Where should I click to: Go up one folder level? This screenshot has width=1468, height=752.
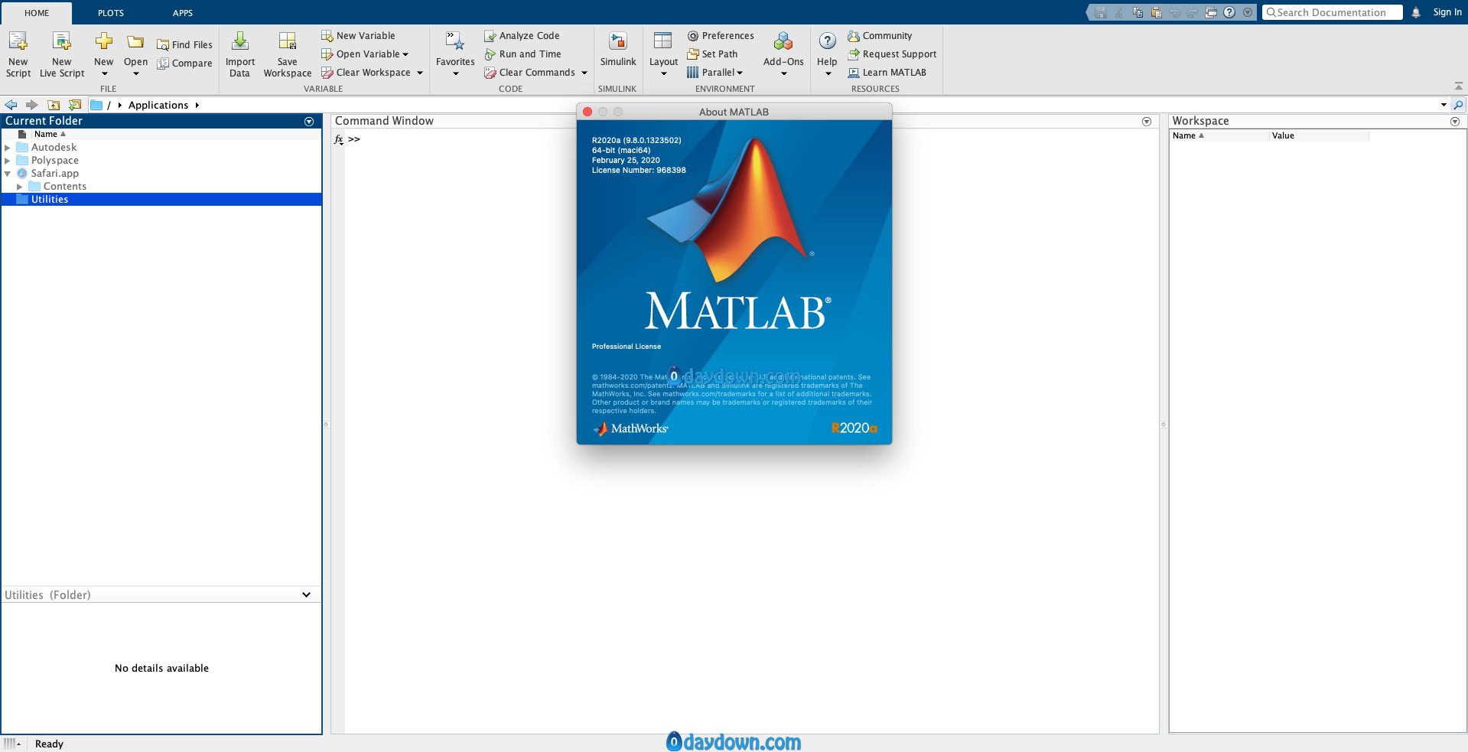click(54, 105)
